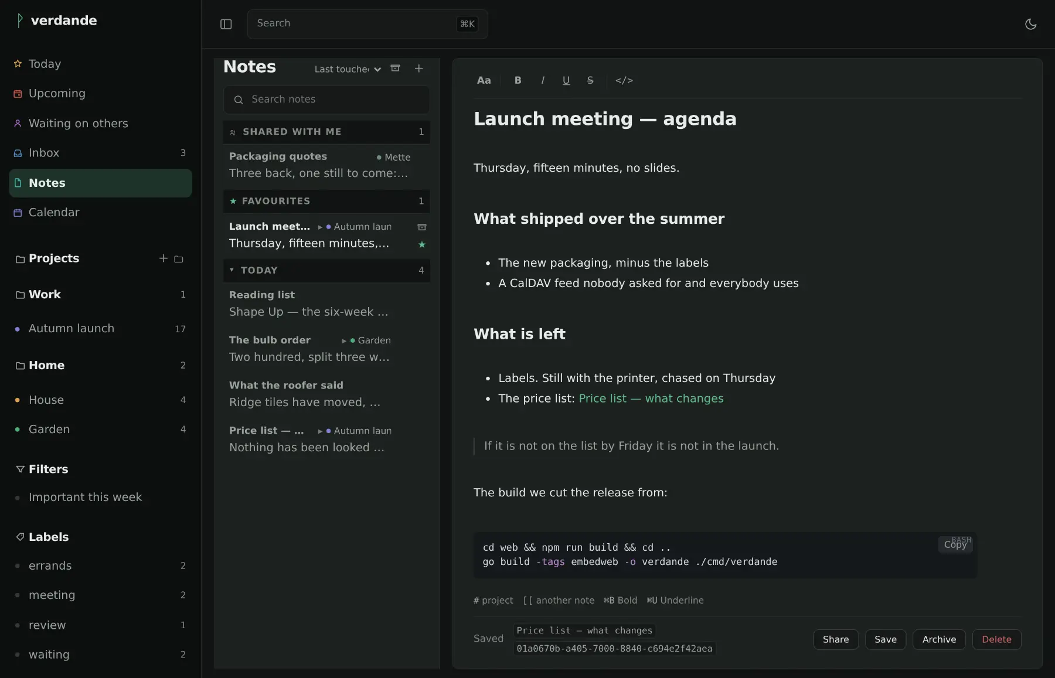This screenshot has width=1055, height=678.
Task: Collapse the Shared with me section
Action: pyautogui.click(x=326, y=132)
